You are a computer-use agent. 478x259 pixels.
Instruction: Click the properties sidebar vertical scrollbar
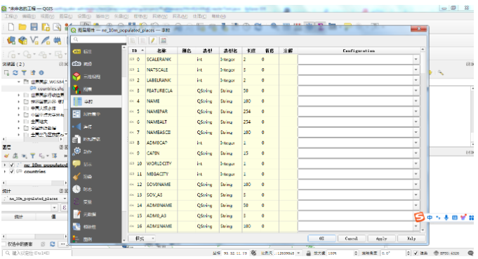click(x=124, y=144)
